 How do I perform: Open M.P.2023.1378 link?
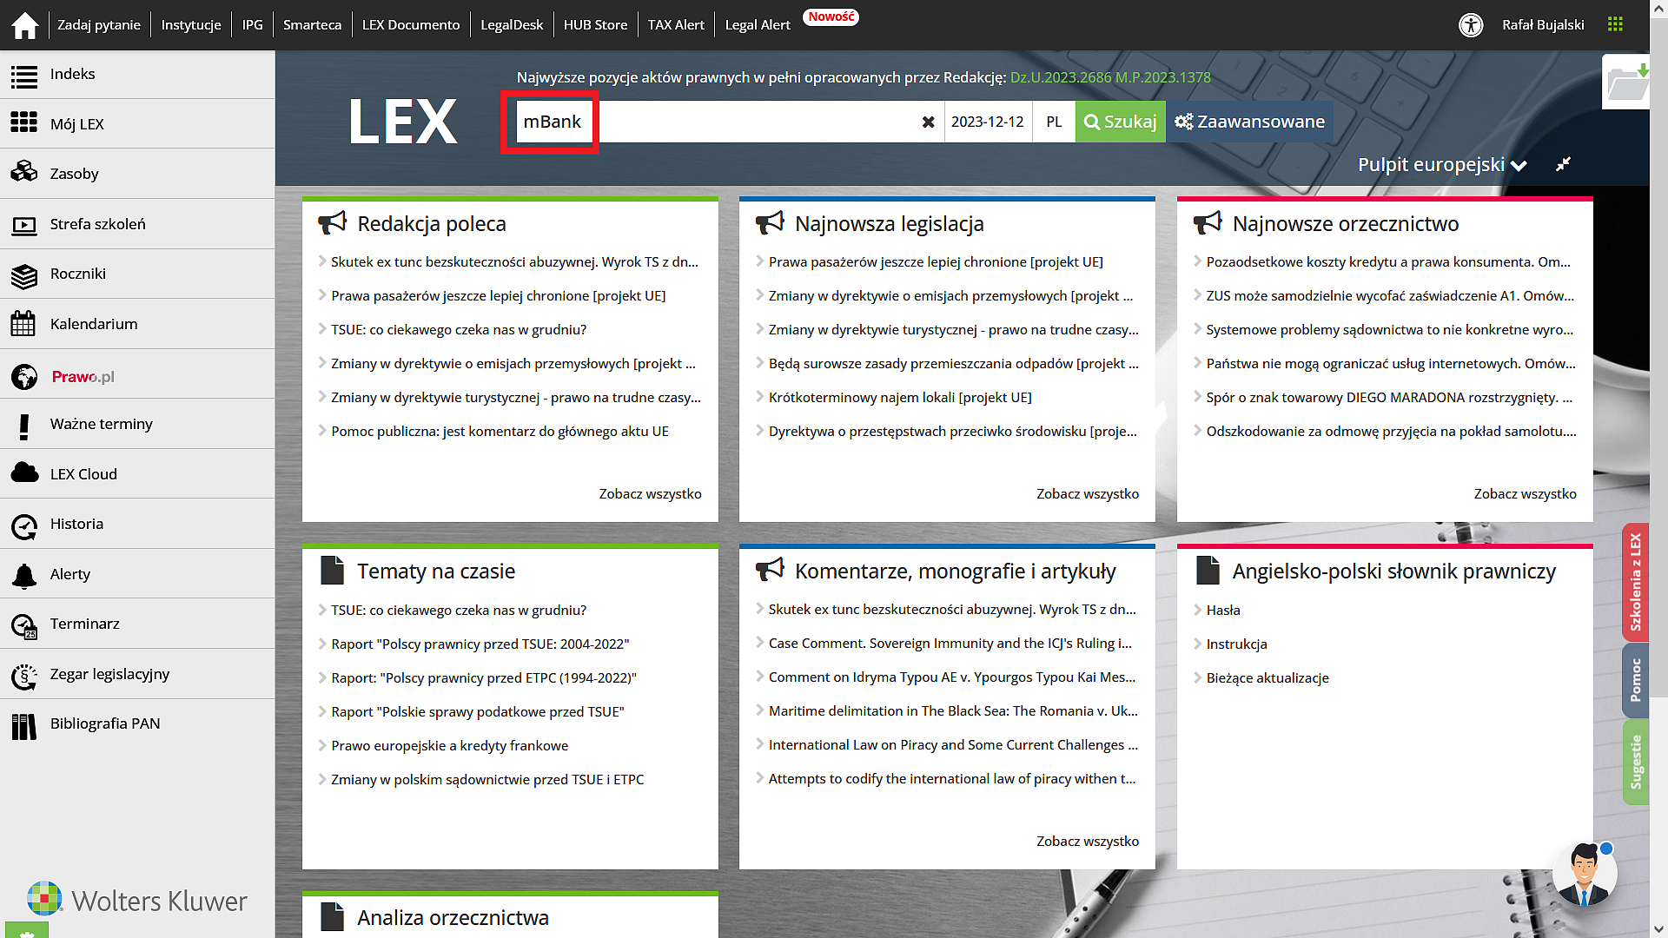point(1163,77)
